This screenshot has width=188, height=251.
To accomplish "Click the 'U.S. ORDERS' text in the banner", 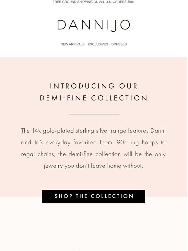I will pyautogui.click(x=116, y=2).
